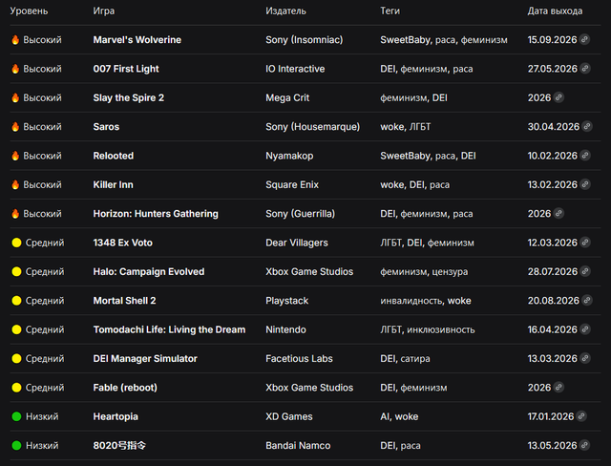Screen dimensions: 611x466
Task: Select Horizon: Hunters Gathering title
Action: pyautogui.click(x=156, y=214)
